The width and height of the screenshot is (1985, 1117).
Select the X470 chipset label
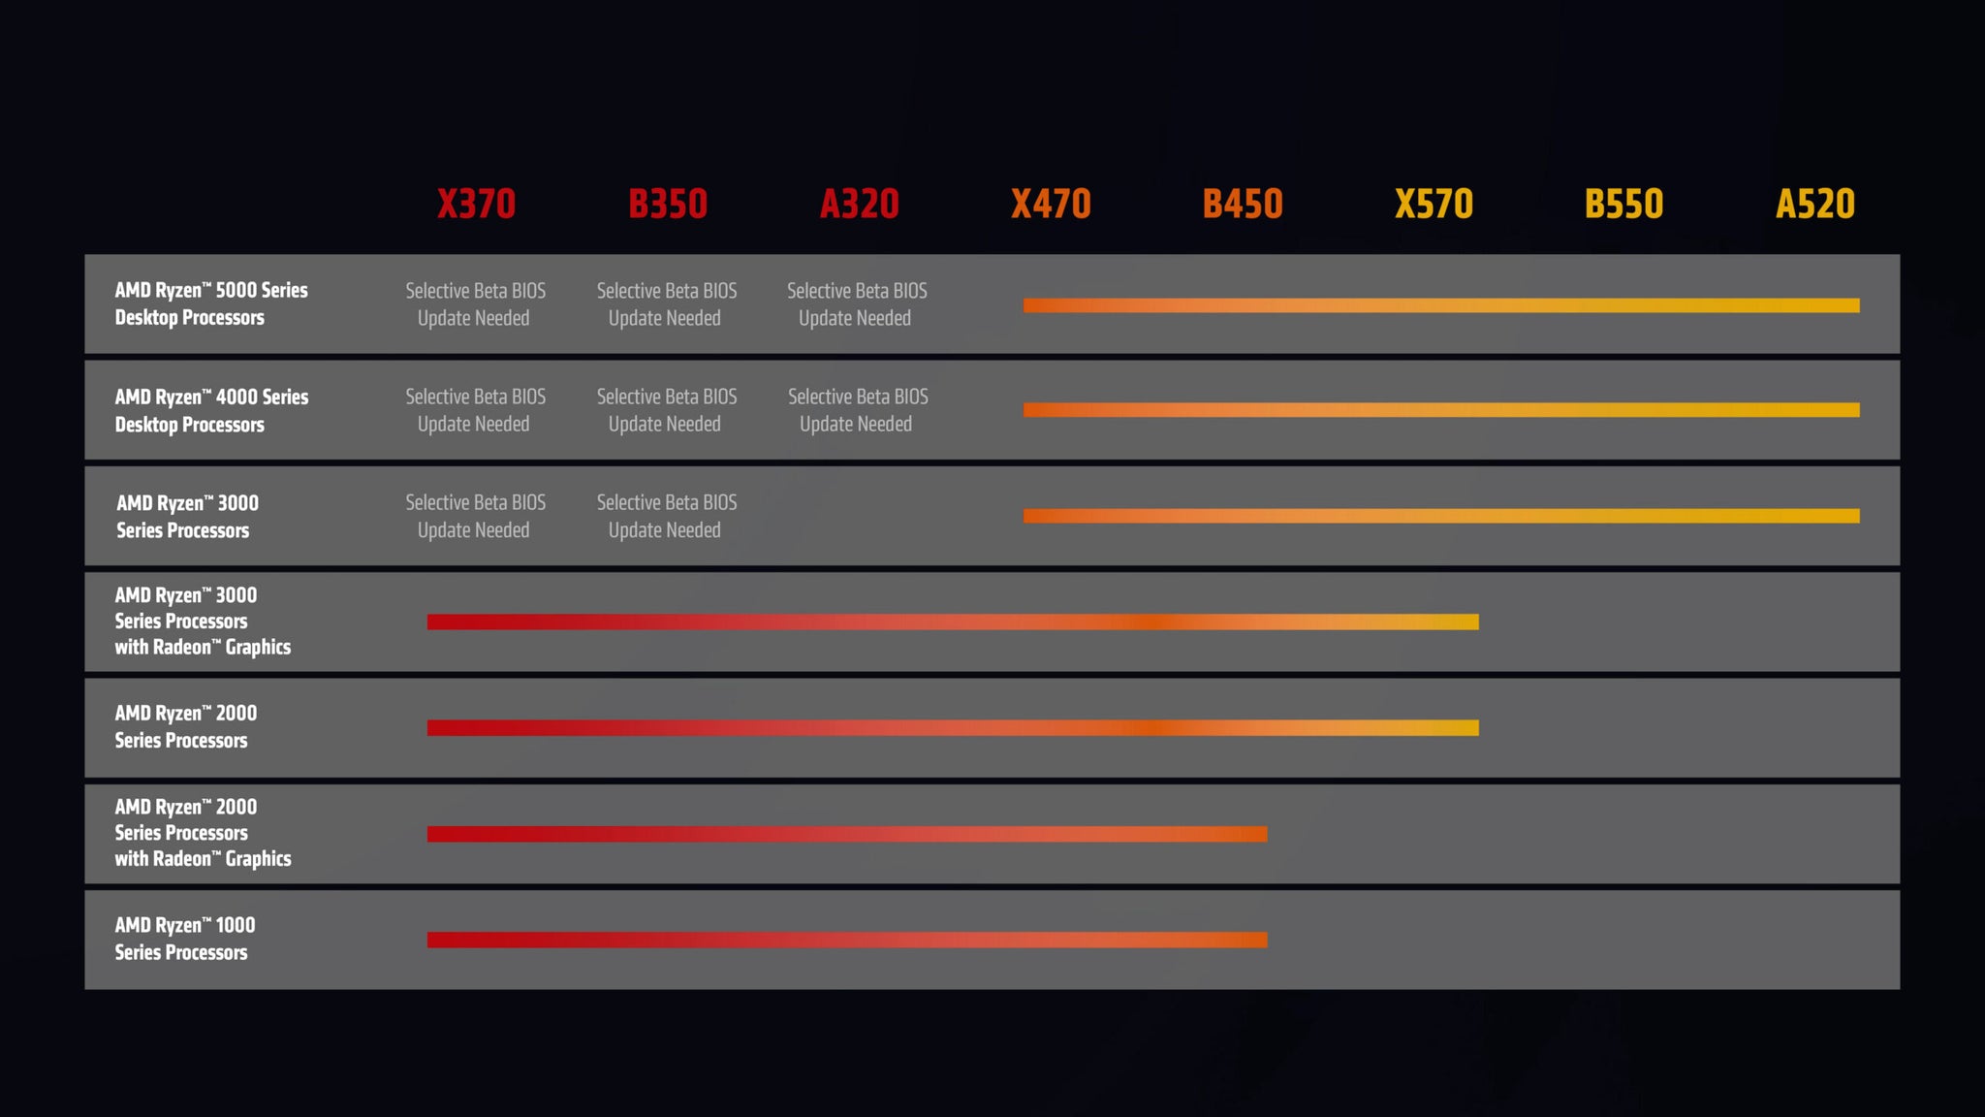[x=1050, y=202]
